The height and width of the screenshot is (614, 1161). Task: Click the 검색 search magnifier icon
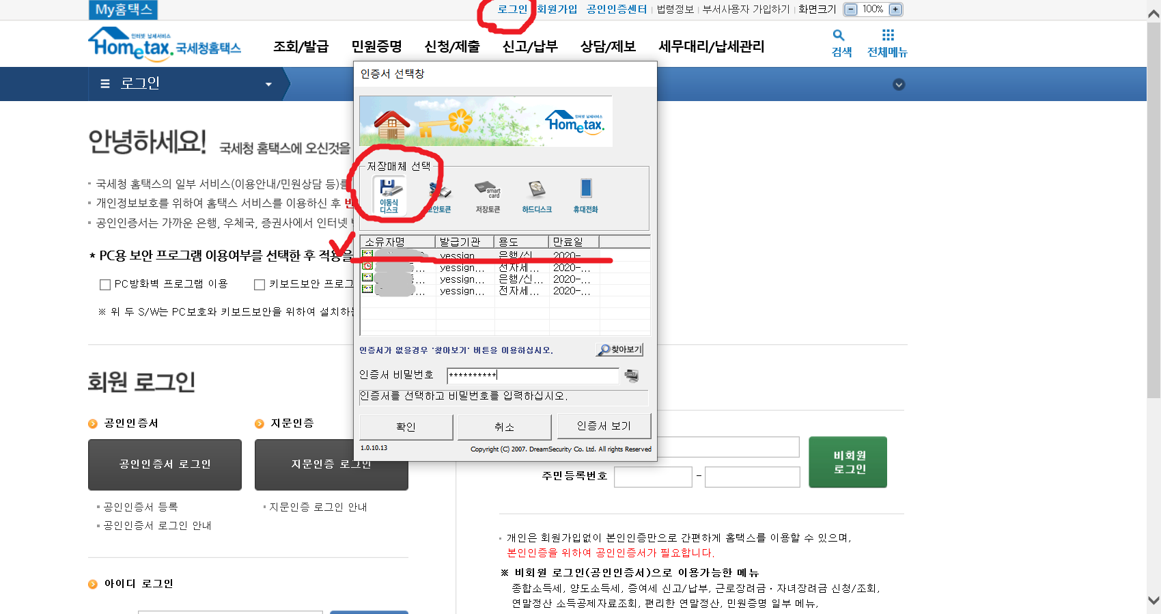coord(841,43)
